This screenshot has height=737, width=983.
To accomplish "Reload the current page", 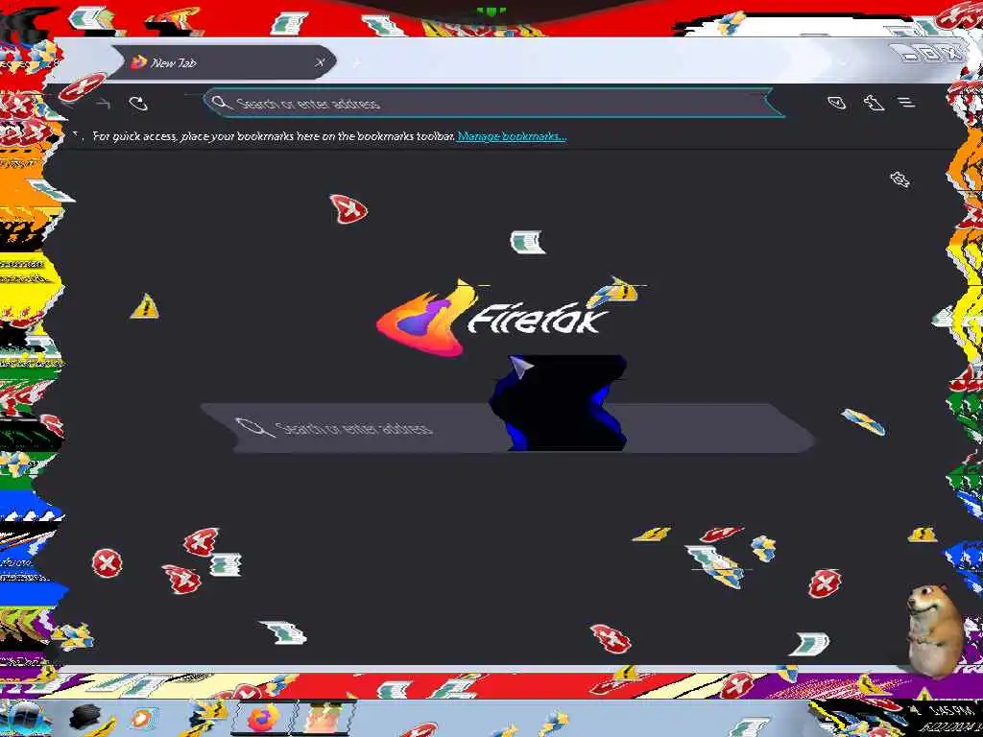I will [138, 104].
